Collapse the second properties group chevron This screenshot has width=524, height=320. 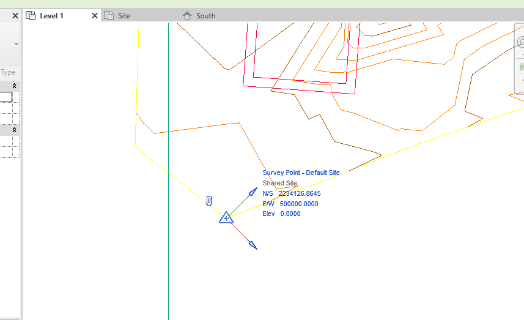pos(15,130)
